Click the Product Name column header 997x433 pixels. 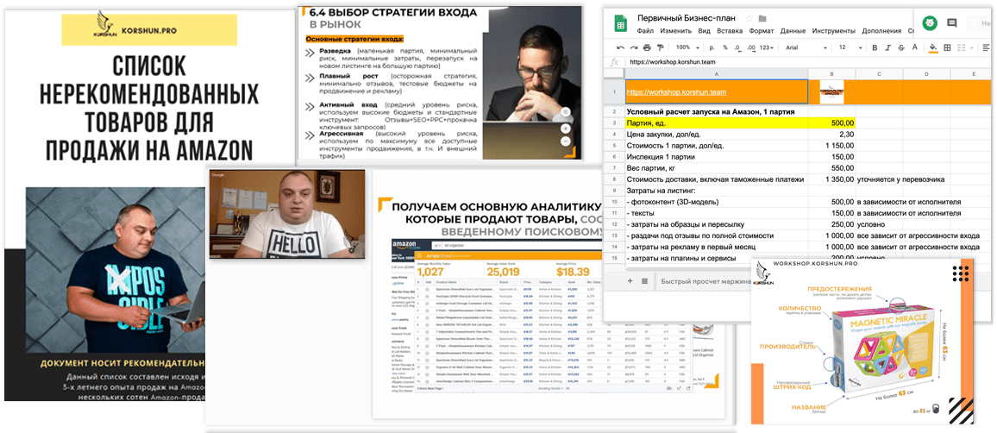click(x=448, y=282)
